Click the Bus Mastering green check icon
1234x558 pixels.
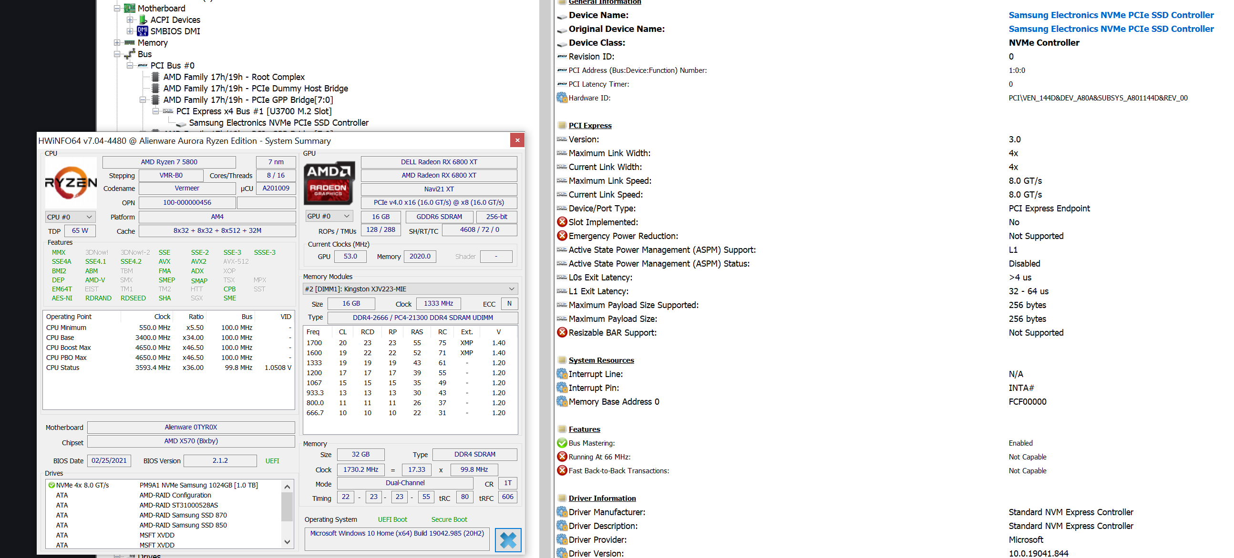[x=562, y=443]
